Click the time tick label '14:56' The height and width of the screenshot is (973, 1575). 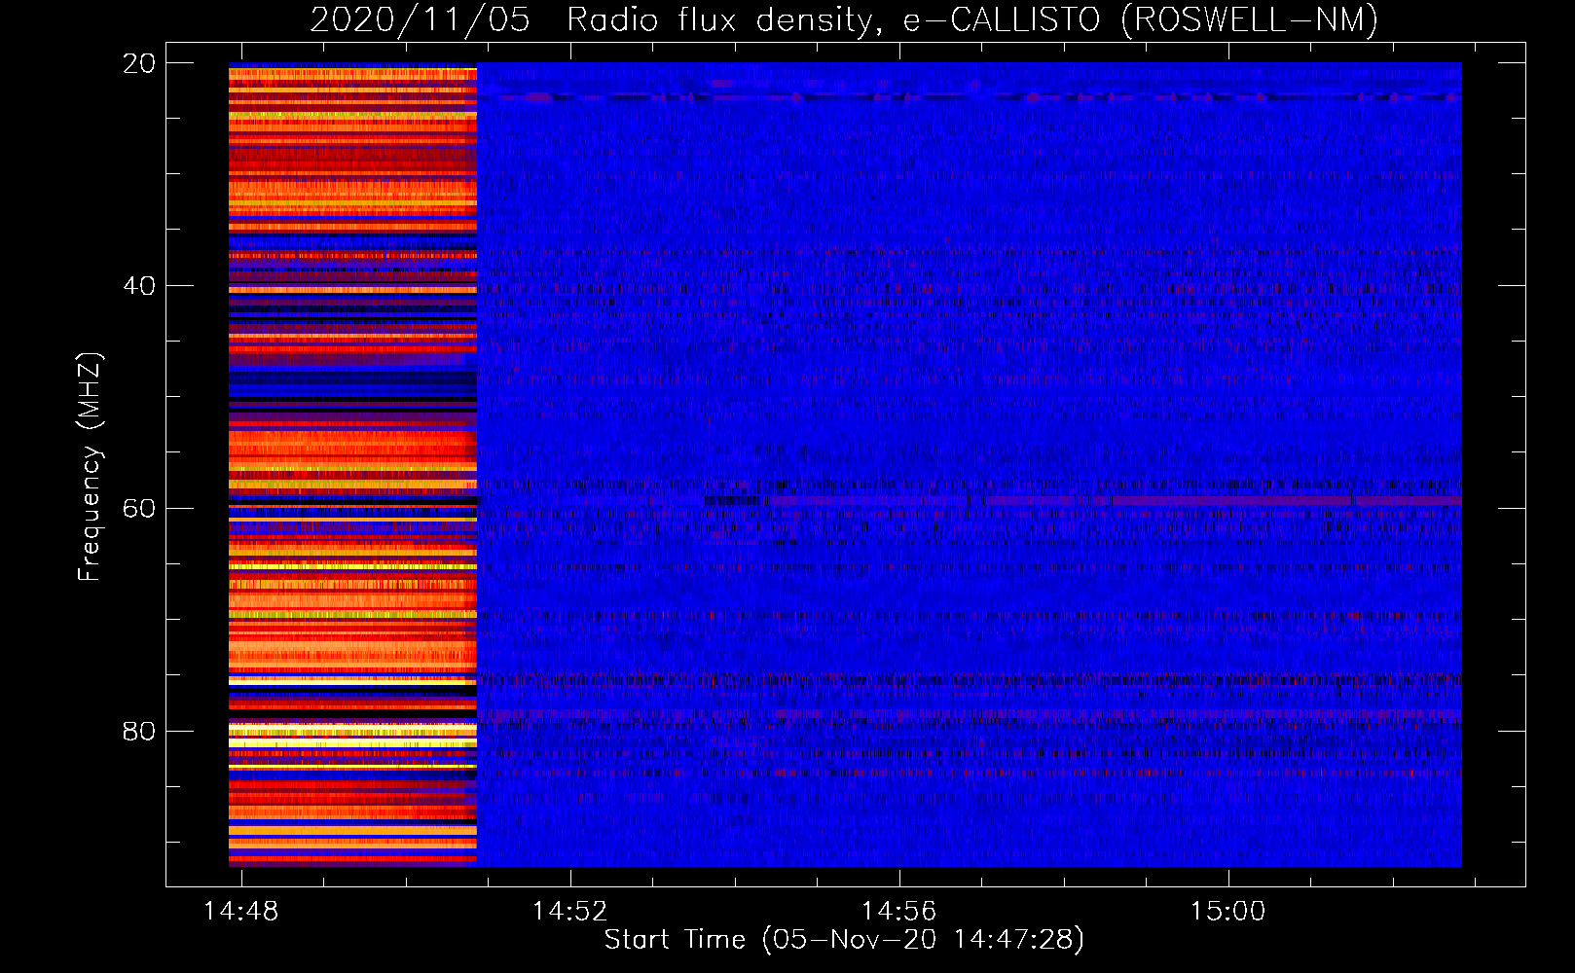[x=898, y=911]
